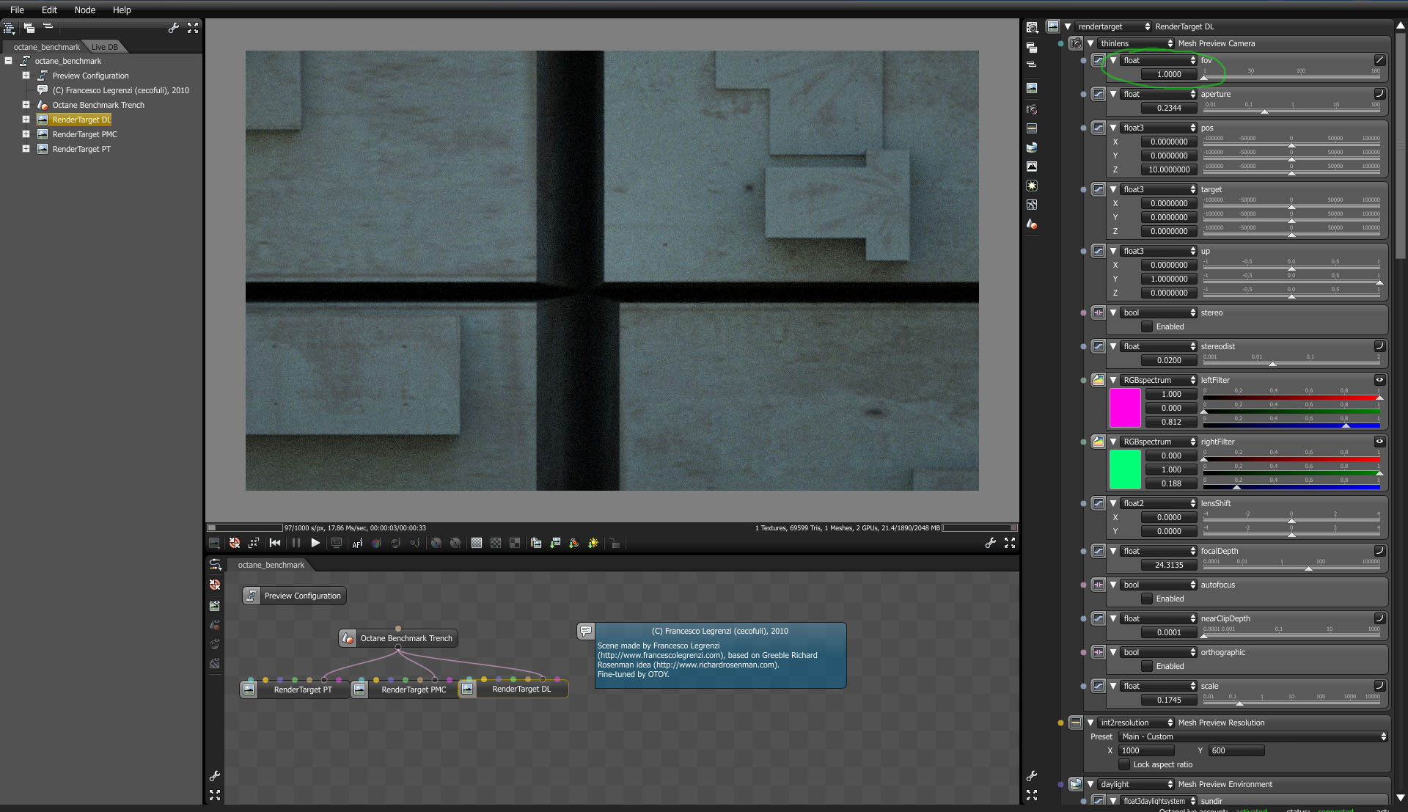Click the play render button

point(315,543)
